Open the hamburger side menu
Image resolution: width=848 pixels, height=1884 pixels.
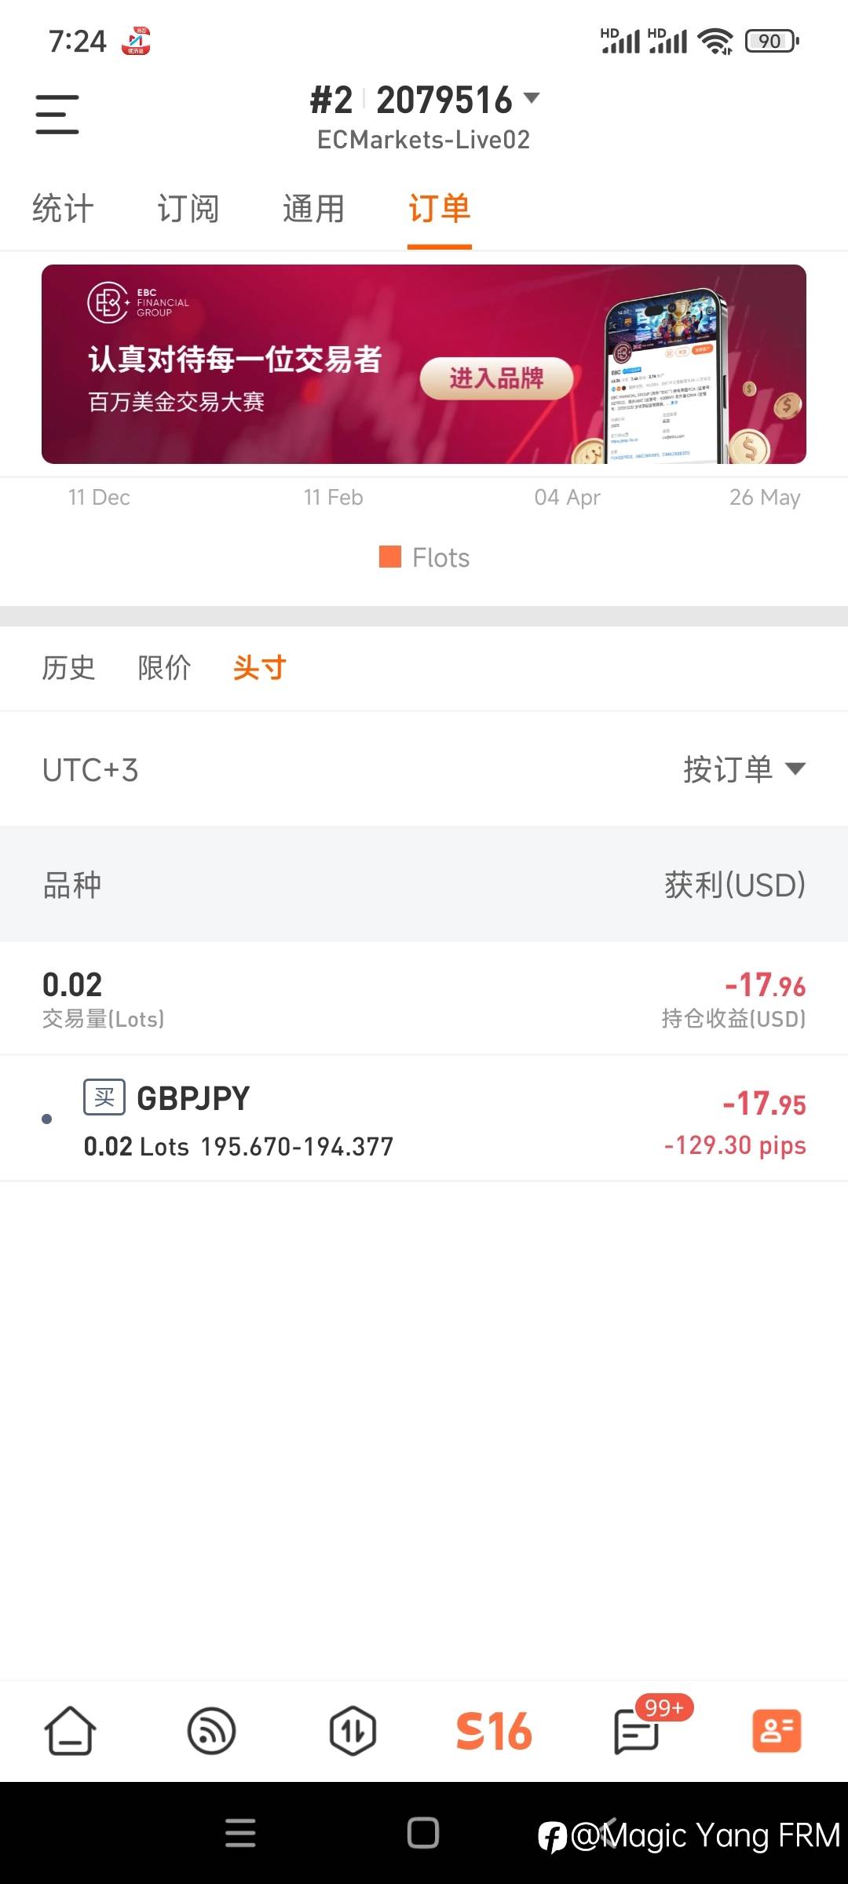pos(57,115)
